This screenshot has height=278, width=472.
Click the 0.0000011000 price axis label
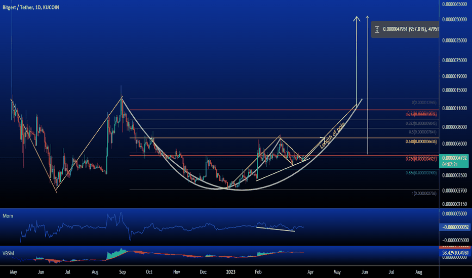[455, 108]
